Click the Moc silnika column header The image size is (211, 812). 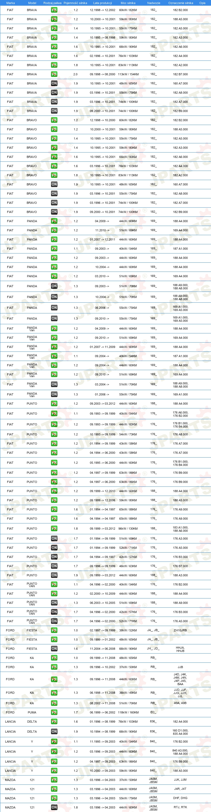point(128,3)
